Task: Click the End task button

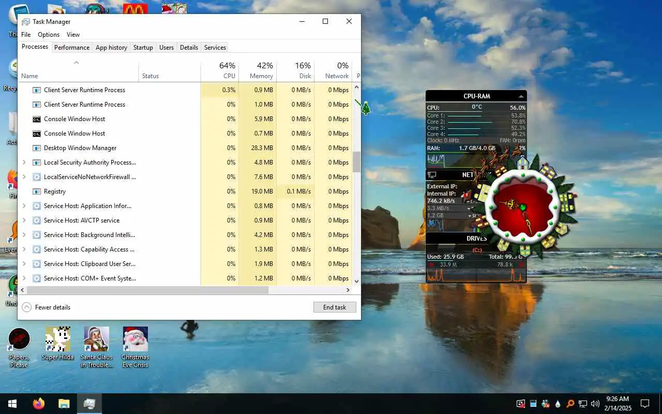Action: (335, 307)
